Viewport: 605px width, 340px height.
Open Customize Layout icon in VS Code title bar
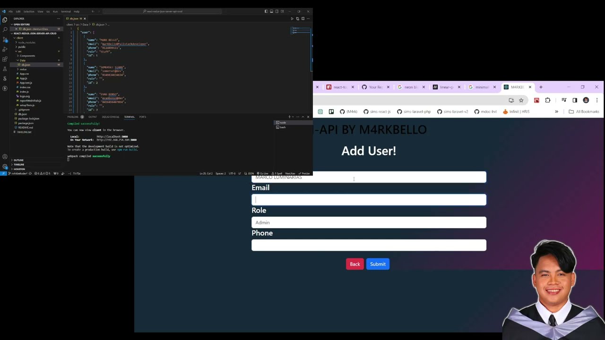coord(282,11)
